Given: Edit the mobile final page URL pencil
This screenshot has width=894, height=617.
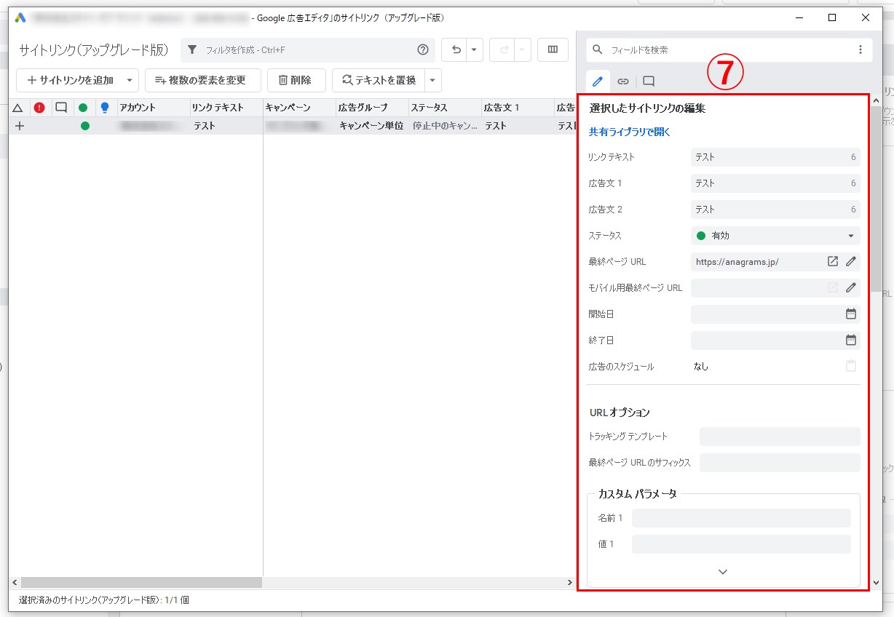Looking at the screenshot, I should coord(851,287).
